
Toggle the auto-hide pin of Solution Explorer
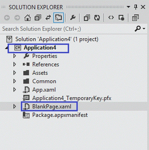tap(135, 7)
